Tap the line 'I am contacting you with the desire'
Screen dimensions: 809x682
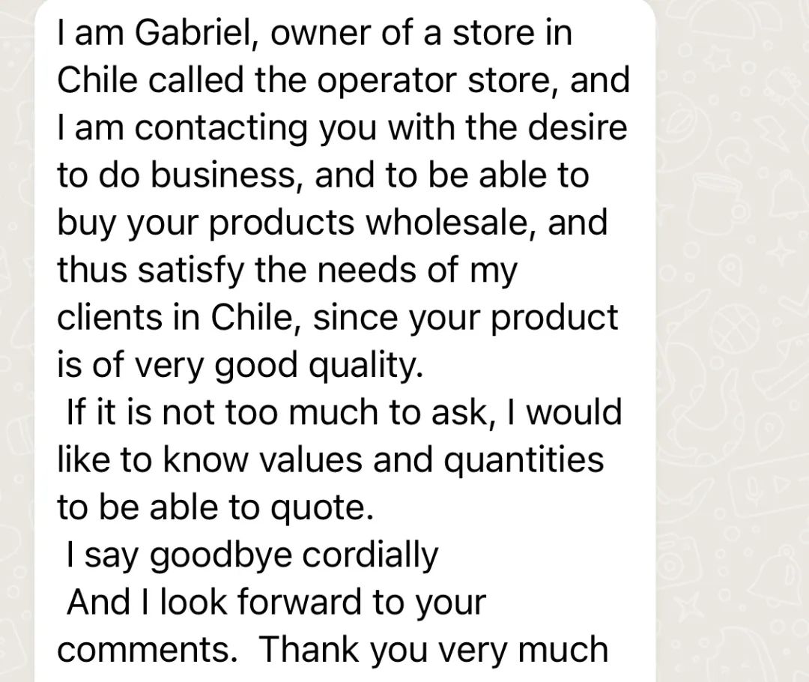(x=342, y=129)
